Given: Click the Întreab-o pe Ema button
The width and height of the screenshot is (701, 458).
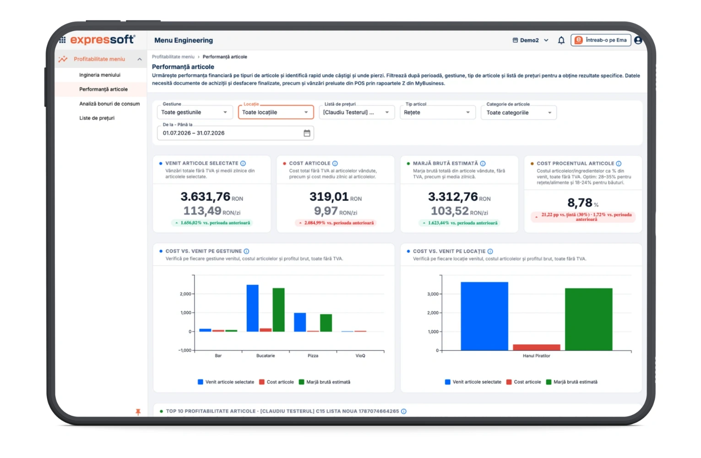Looking at the screenshot, I should (x=601, y=40).
